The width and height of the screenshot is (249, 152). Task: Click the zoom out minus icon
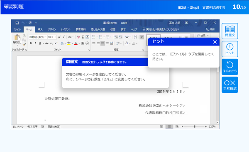coord(183,126)
